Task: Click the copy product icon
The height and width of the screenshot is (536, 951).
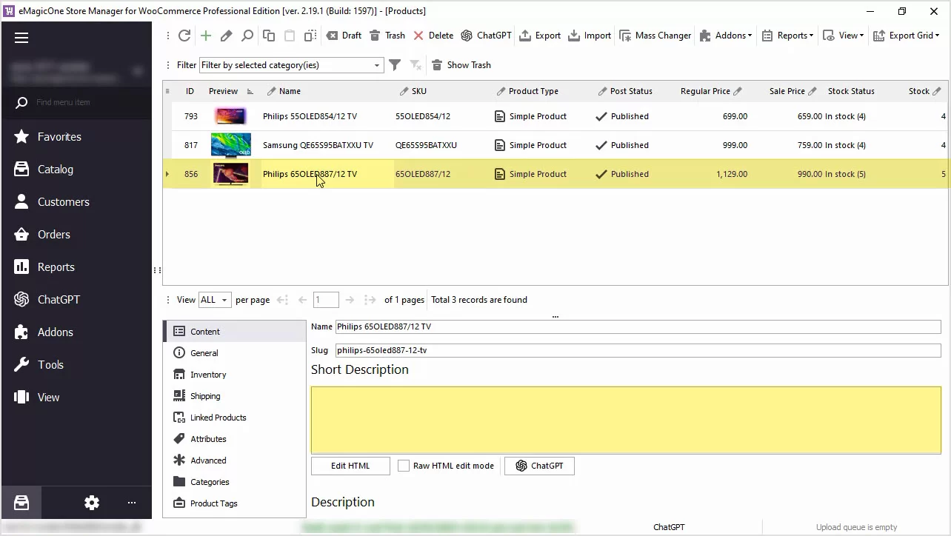Action: point(269,36)
